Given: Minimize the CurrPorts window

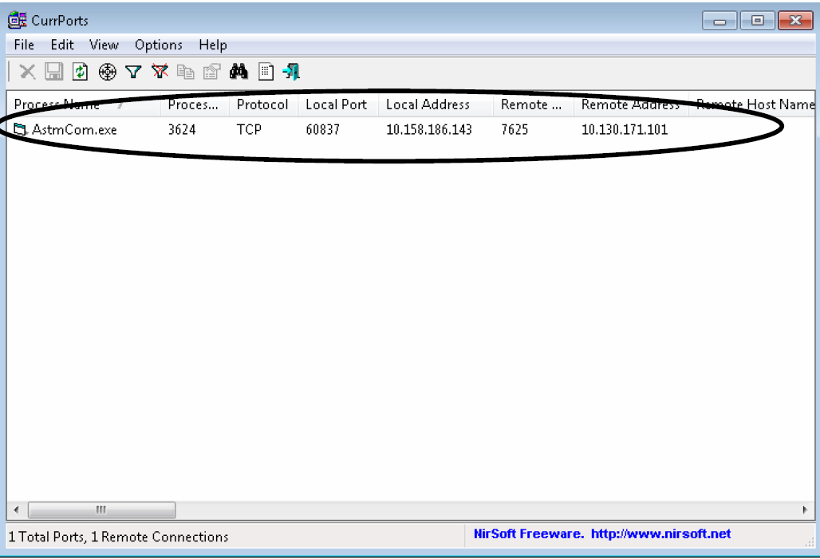Looking at the screenshot, I should [719, 21].
